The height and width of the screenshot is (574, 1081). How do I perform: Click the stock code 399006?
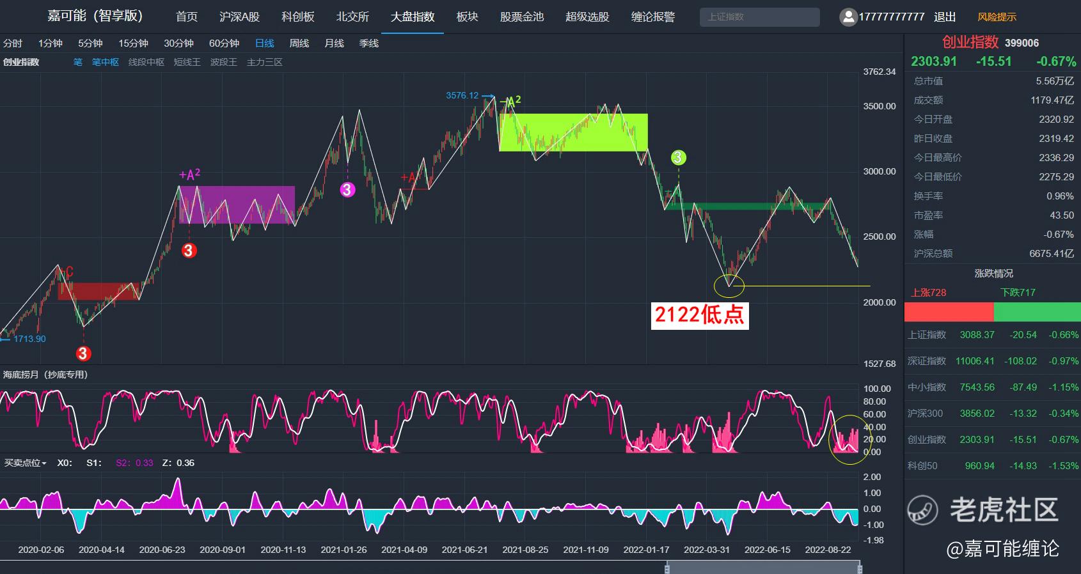(x=1022, y=43)
